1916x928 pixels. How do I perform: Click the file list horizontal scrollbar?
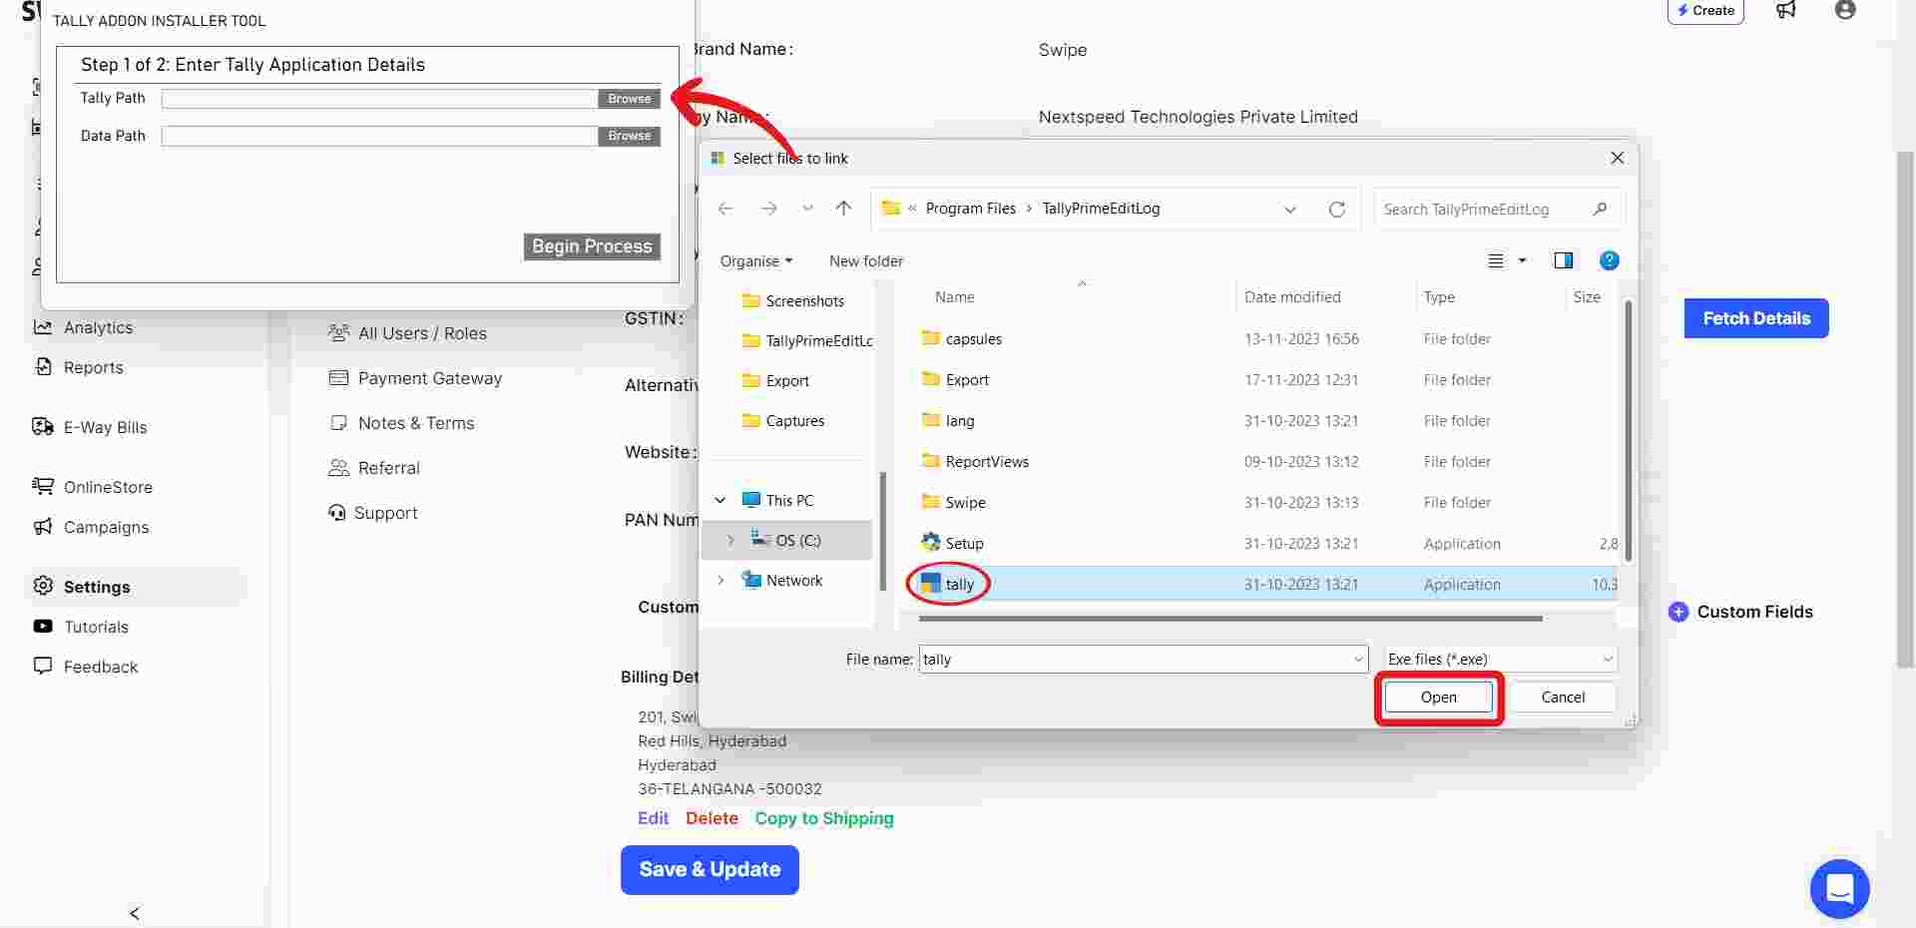(x=1230, y=619)
